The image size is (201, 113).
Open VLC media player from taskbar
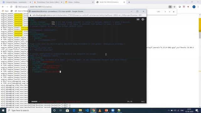coord(100,110)
